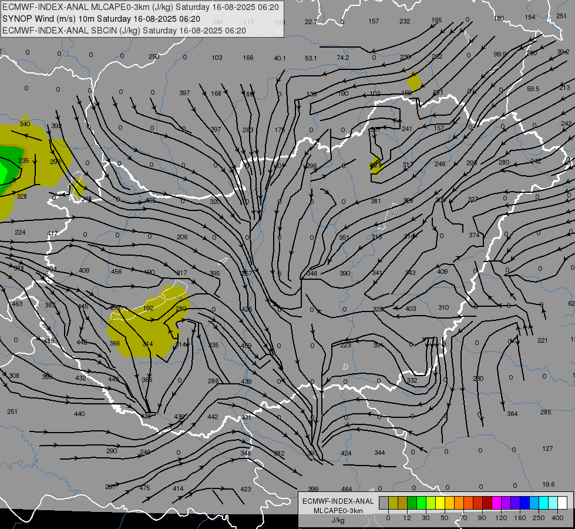575x529 pixels.
Task: Click the map value 53.1
Action: (x=311, y=58)
